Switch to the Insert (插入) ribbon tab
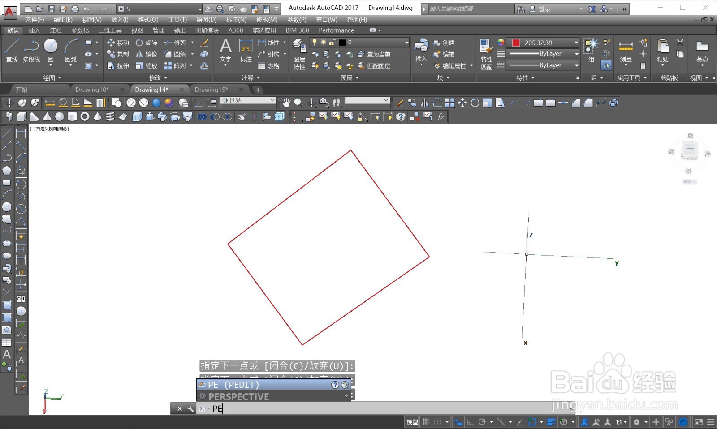Image resolution: width=717 pixels, height=429 pixels. (x=34, y=30)
